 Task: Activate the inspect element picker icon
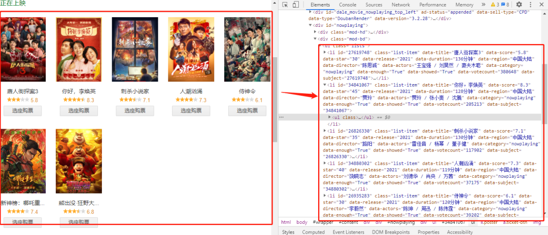coord(285,5)
